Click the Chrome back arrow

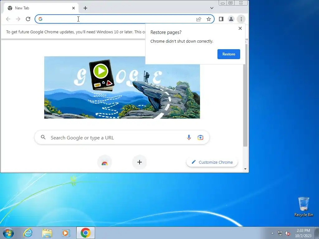click(x=8, y=19)
